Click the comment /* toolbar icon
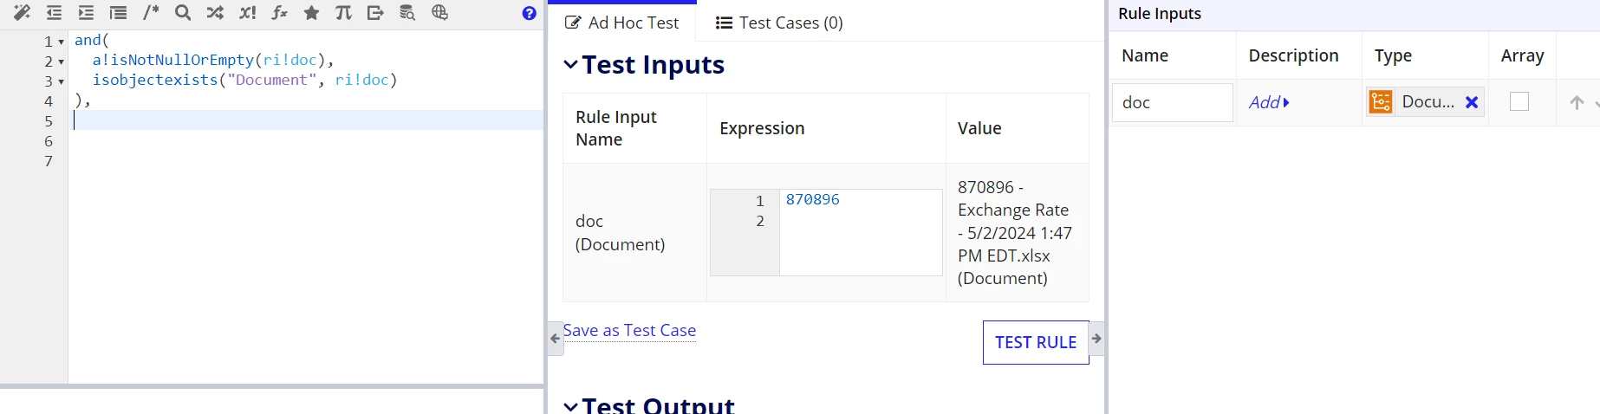1600x414 pixels. coord(151,13)
